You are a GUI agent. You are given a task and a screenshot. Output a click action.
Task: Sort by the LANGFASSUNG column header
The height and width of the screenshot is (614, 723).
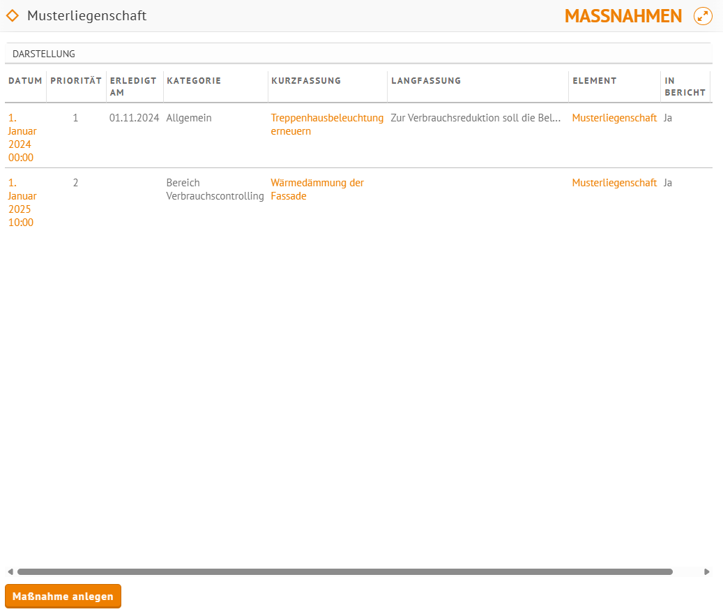point(426,81)
